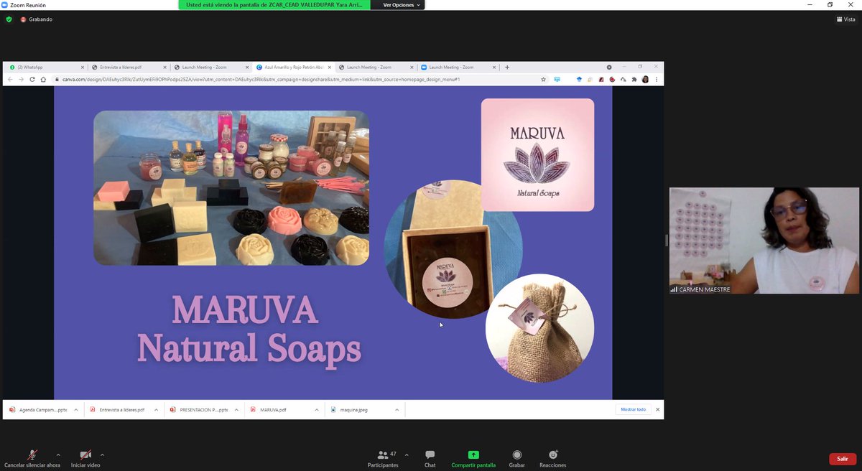
Task: Start camera with Iniciar video
Action: [x=85, y=460]
